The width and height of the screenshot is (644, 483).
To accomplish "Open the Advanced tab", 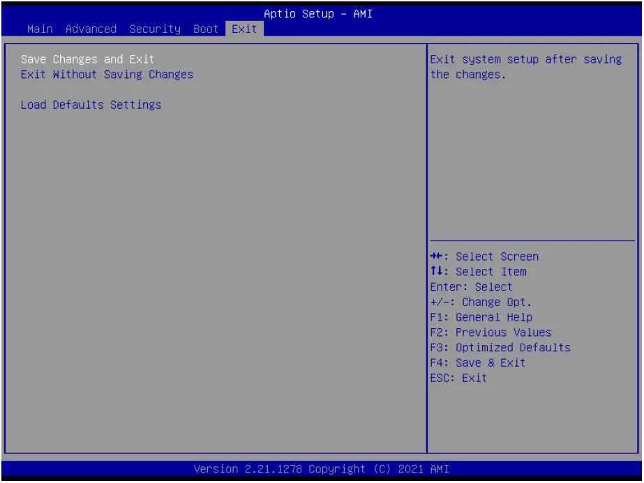I will [x=91, y=29].
